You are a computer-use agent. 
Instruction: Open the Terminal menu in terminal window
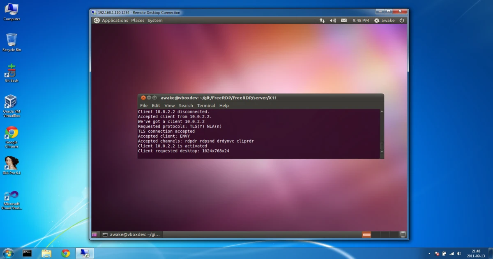point(206,106)
